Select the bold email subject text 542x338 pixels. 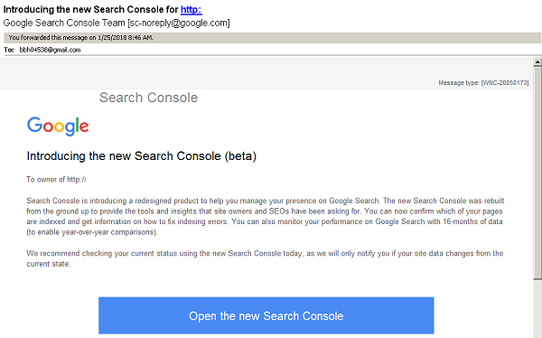103,9
